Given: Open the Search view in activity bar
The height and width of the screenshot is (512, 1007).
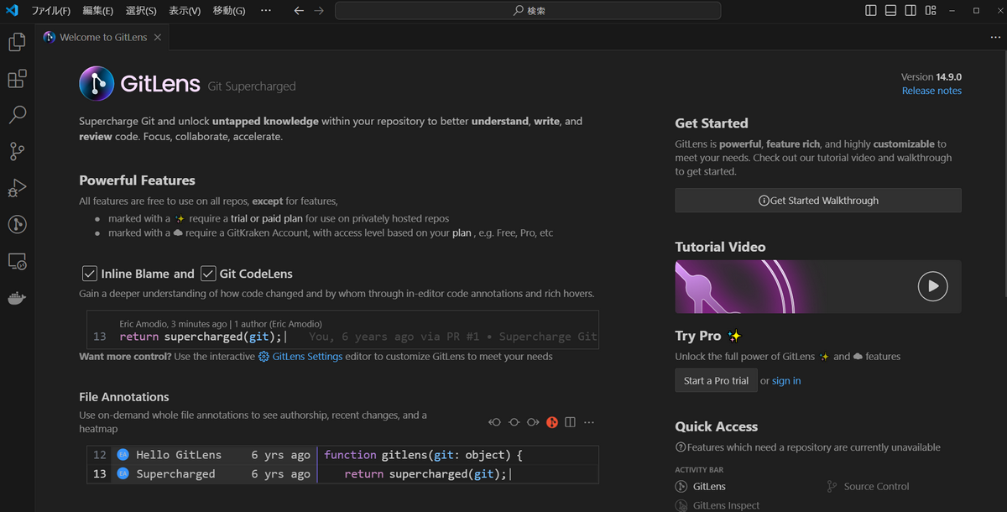Looking at the screenshot, I should tap(17, 115).
